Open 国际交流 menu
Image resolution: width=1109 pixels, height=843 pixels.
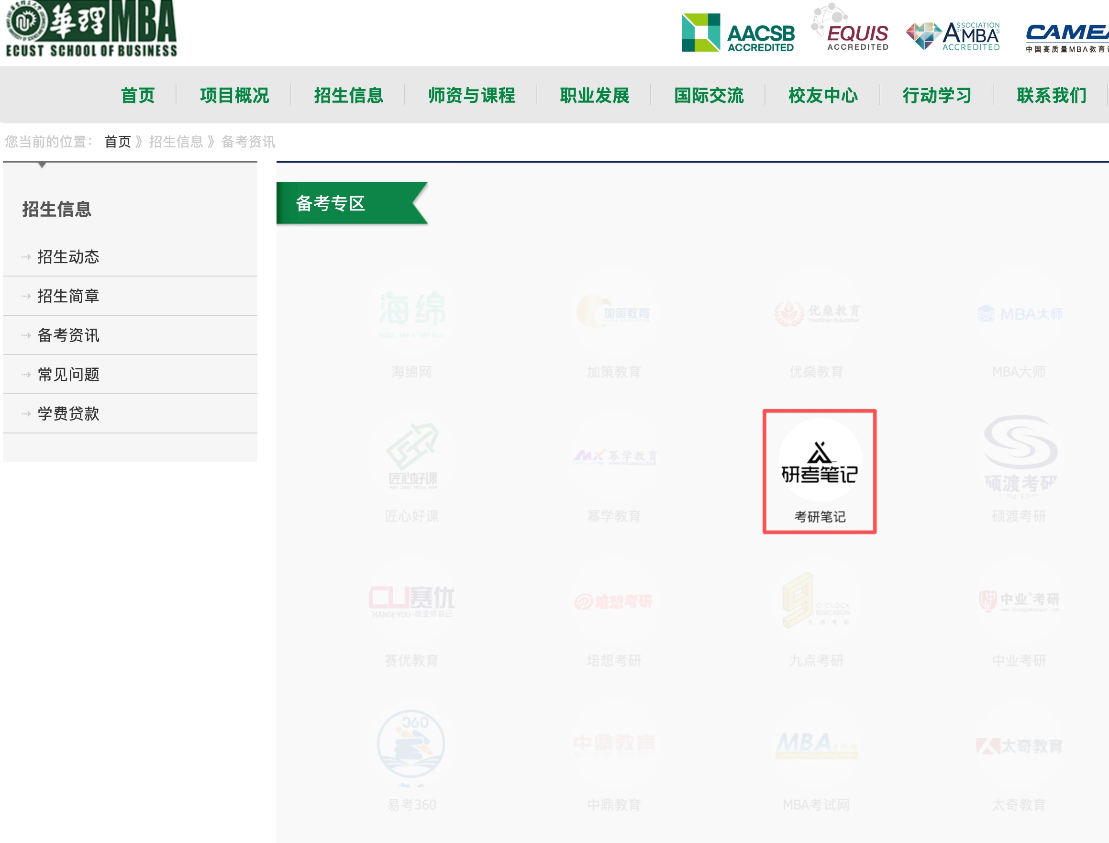(x=709, y=95)
